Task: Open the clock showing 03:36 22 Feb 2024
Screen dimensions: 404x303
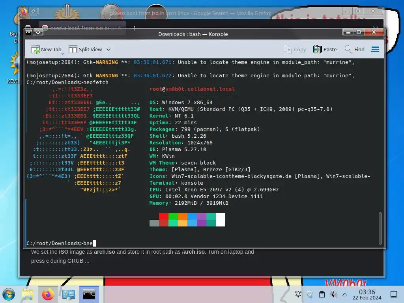Action: [x=367, y=294]
